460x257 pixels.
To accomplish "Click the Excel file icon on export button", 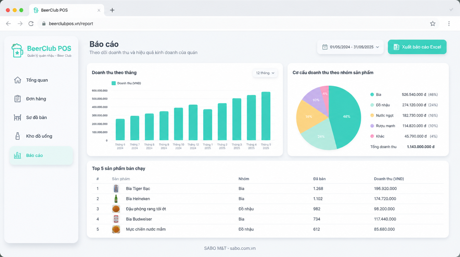I will [x=396, y=47].
